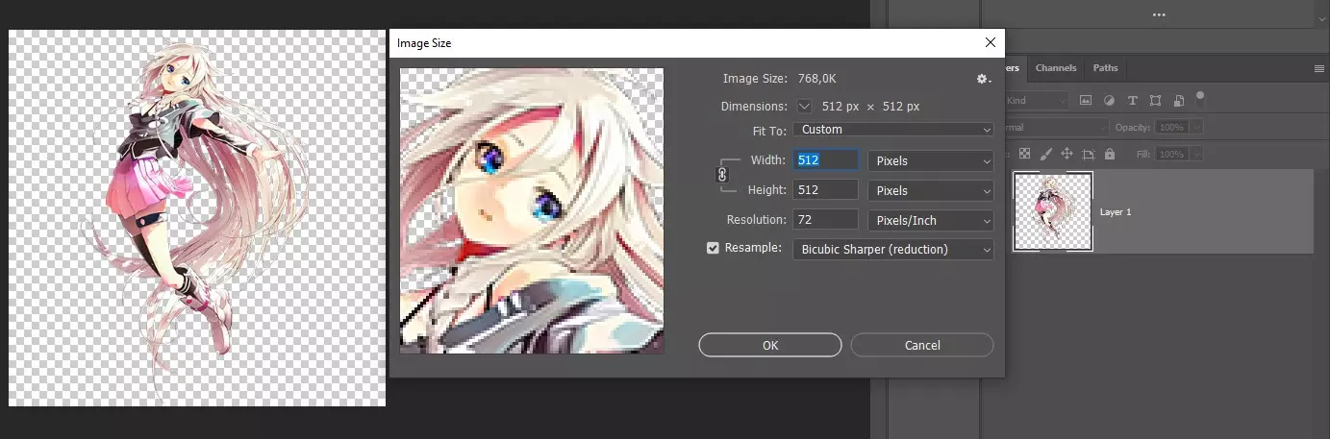The image size is (1330, 439).
Task: Filter layers by adjustment layers icon
Action: click(1109, 100)
